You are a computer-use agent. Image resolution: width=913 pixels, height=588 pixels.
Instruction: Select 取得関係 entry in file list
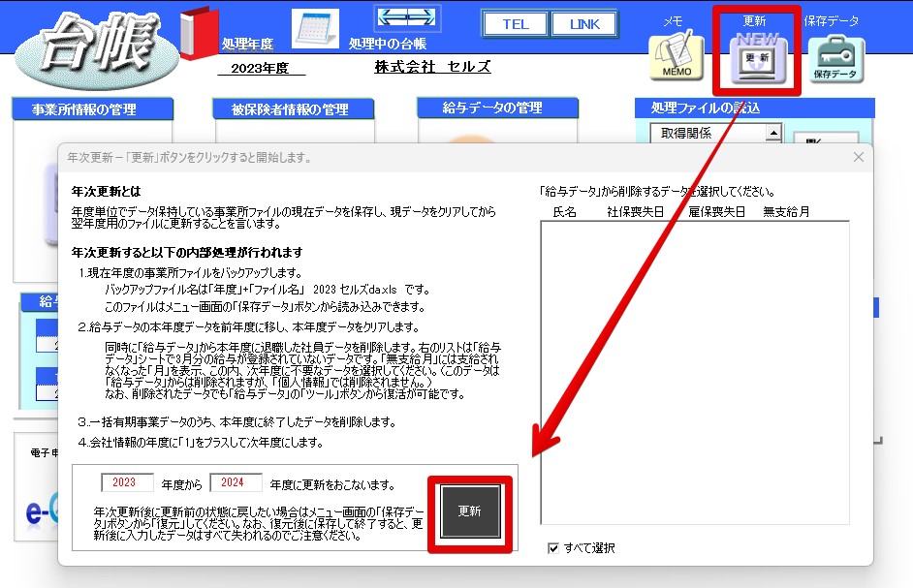coord(686,134)
